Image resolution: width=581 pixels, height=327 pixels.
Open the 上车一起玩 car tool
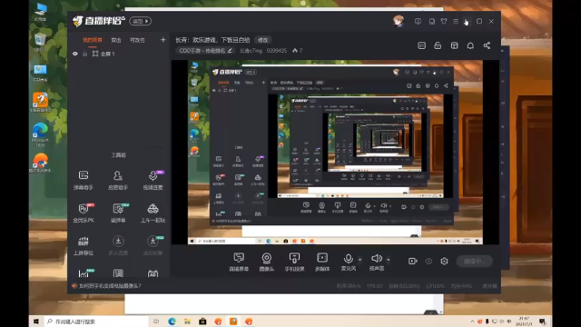click(x=153, y=213)
